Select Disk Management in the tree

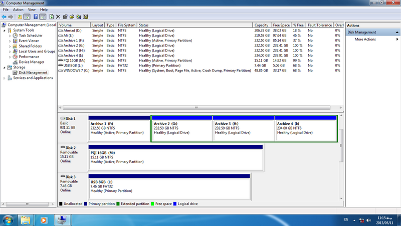pos(33,72)
